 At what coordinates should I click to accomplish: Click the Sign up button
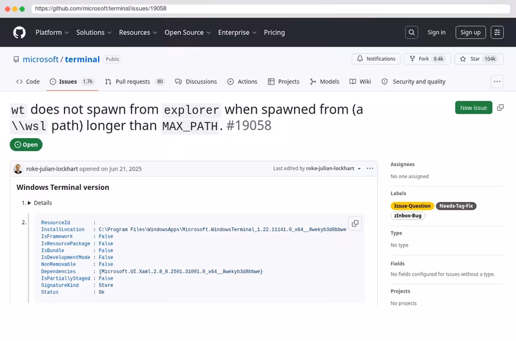point(470,32)
